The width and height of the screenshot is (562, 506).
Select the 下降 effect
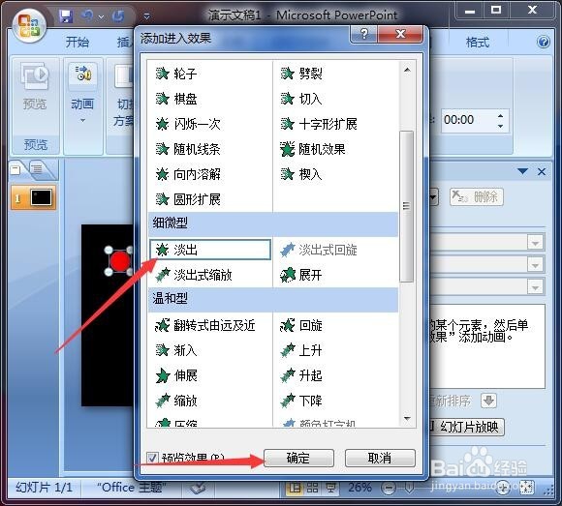tap(301, 401)
